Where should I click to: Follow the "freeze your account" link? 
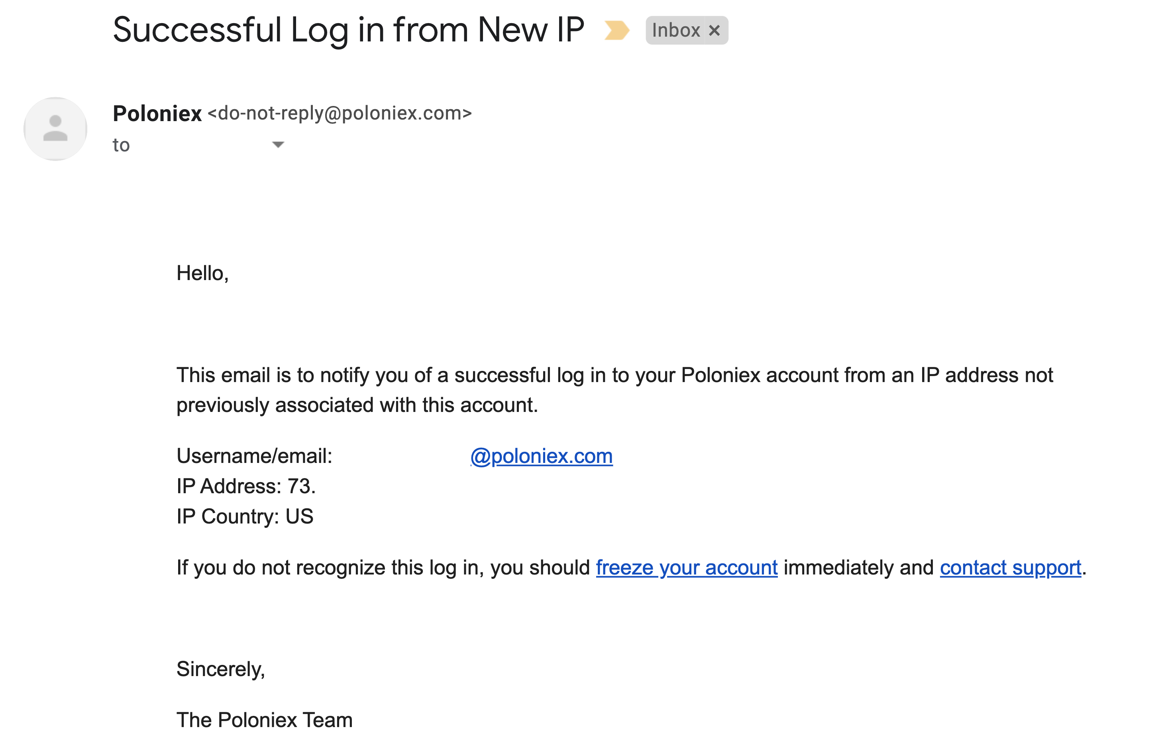687,567
